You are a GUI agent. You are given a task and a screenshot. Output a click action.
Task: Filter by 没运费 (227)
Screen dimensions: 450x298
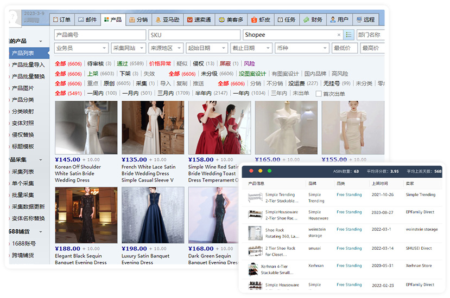(303, 83)
